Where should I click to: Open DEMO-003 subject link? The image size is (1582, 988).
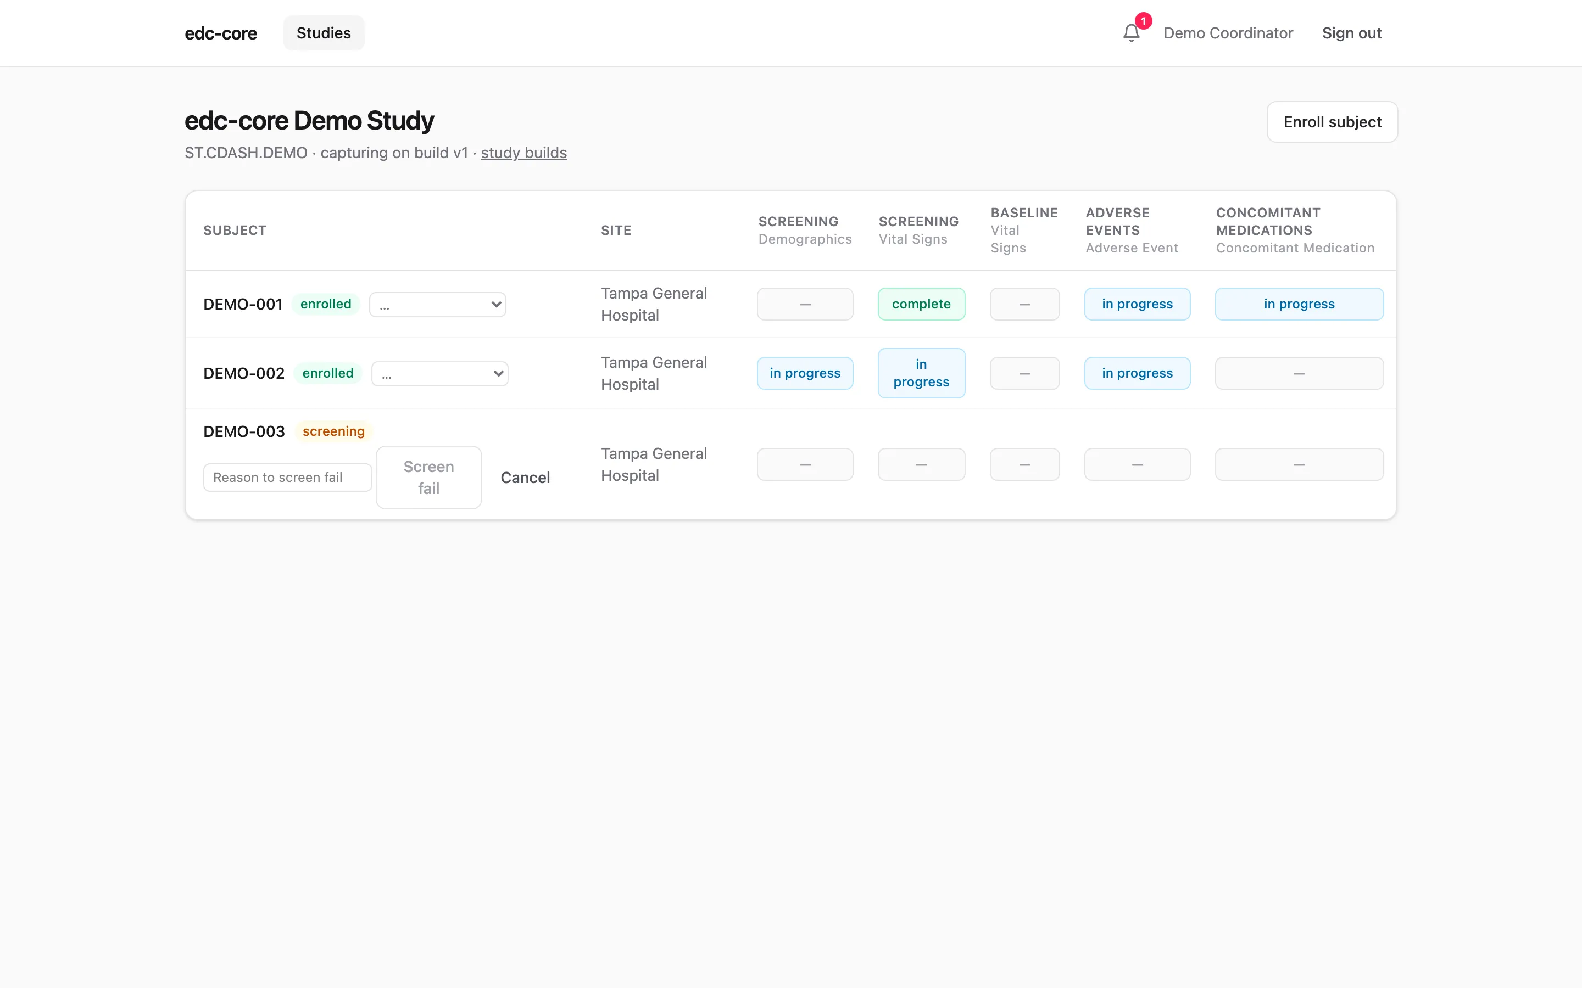click(x=244, y=432)
